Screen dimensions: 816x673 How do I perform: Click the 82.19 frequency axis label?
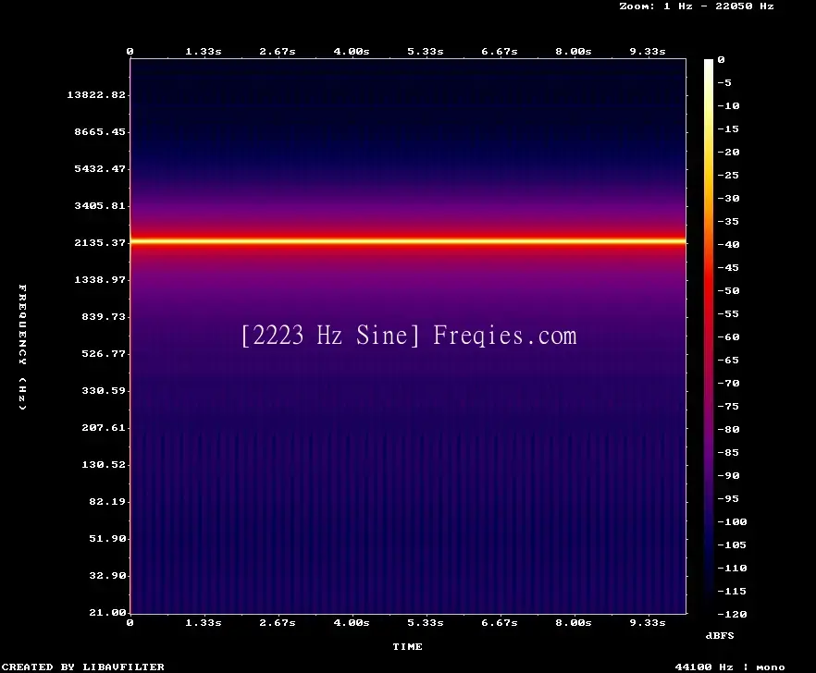(x=107, y=501)
